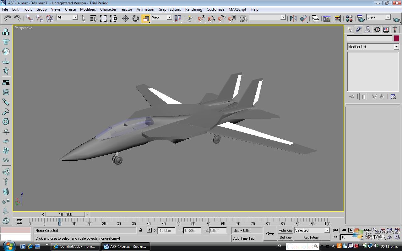Click the Bind to Space Warp icon

pyautogui.click(x=50, y=19)
